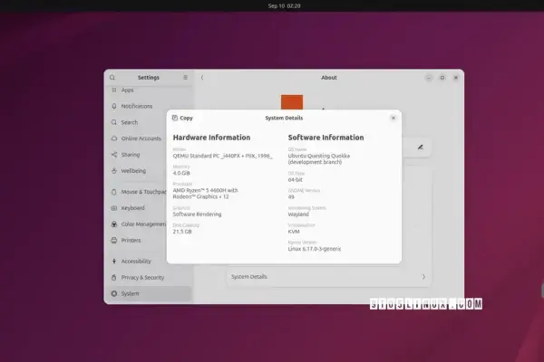Click the "AMD Ryzen 5 4600H" processor text
This screenshot has width=544, height=362.
coord(206,194)
